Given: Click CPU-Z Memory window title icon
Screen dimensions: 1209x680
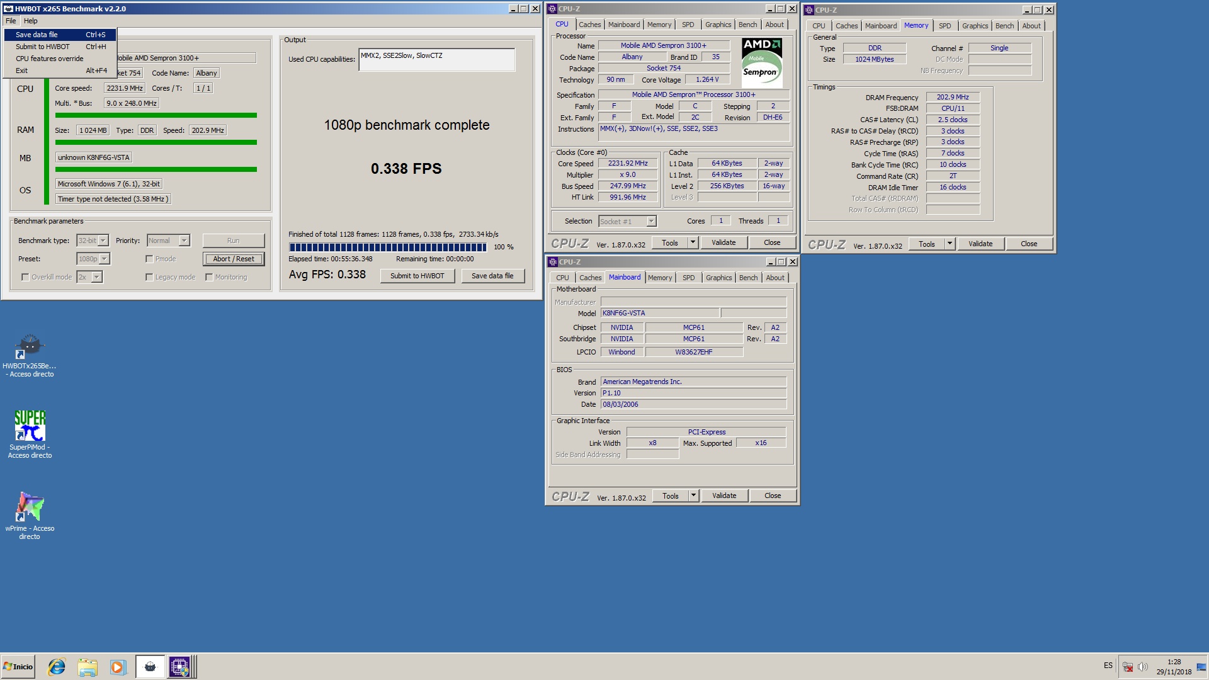Looking at the screenshot, I should 810,10.
